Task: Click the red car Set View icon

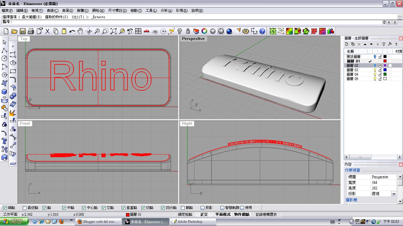Action: tap(147, 31)
